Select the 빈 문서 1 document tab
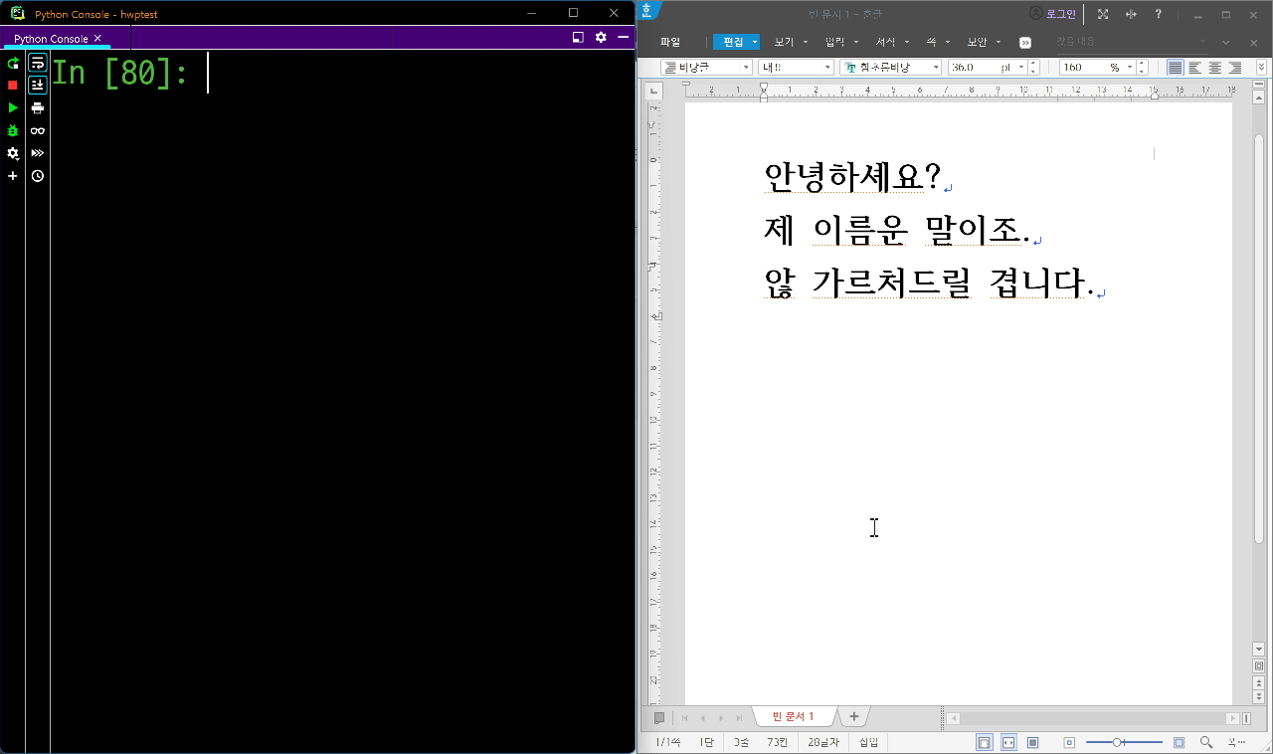Image resolution: width=1273 pixels, height=754 pixels. coord(794,716)
